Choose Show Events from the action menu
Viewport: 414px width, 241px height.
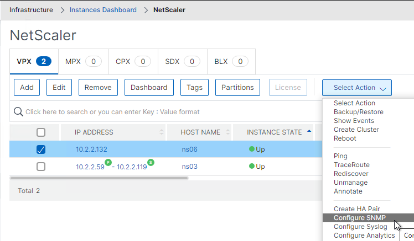tap(354, 121)
